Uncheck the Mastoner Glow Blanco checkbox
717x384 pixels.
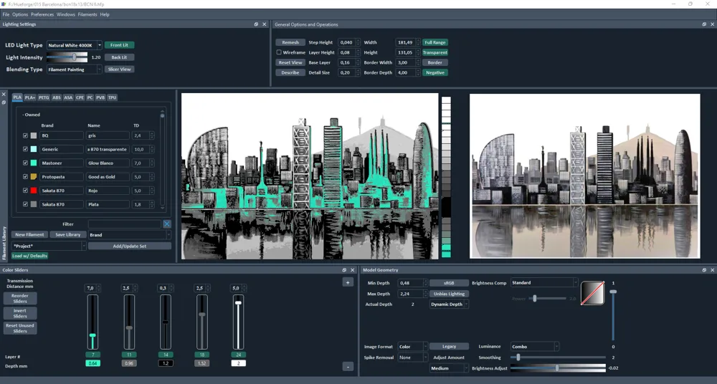click(x=25, y=163)
